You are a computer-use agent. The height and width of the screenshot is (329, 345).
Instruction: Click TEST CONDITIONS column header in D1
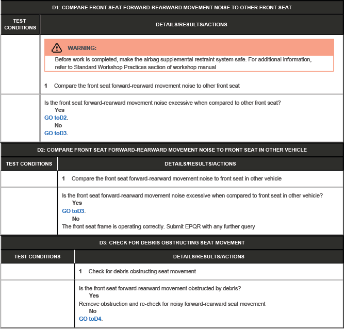20,24
